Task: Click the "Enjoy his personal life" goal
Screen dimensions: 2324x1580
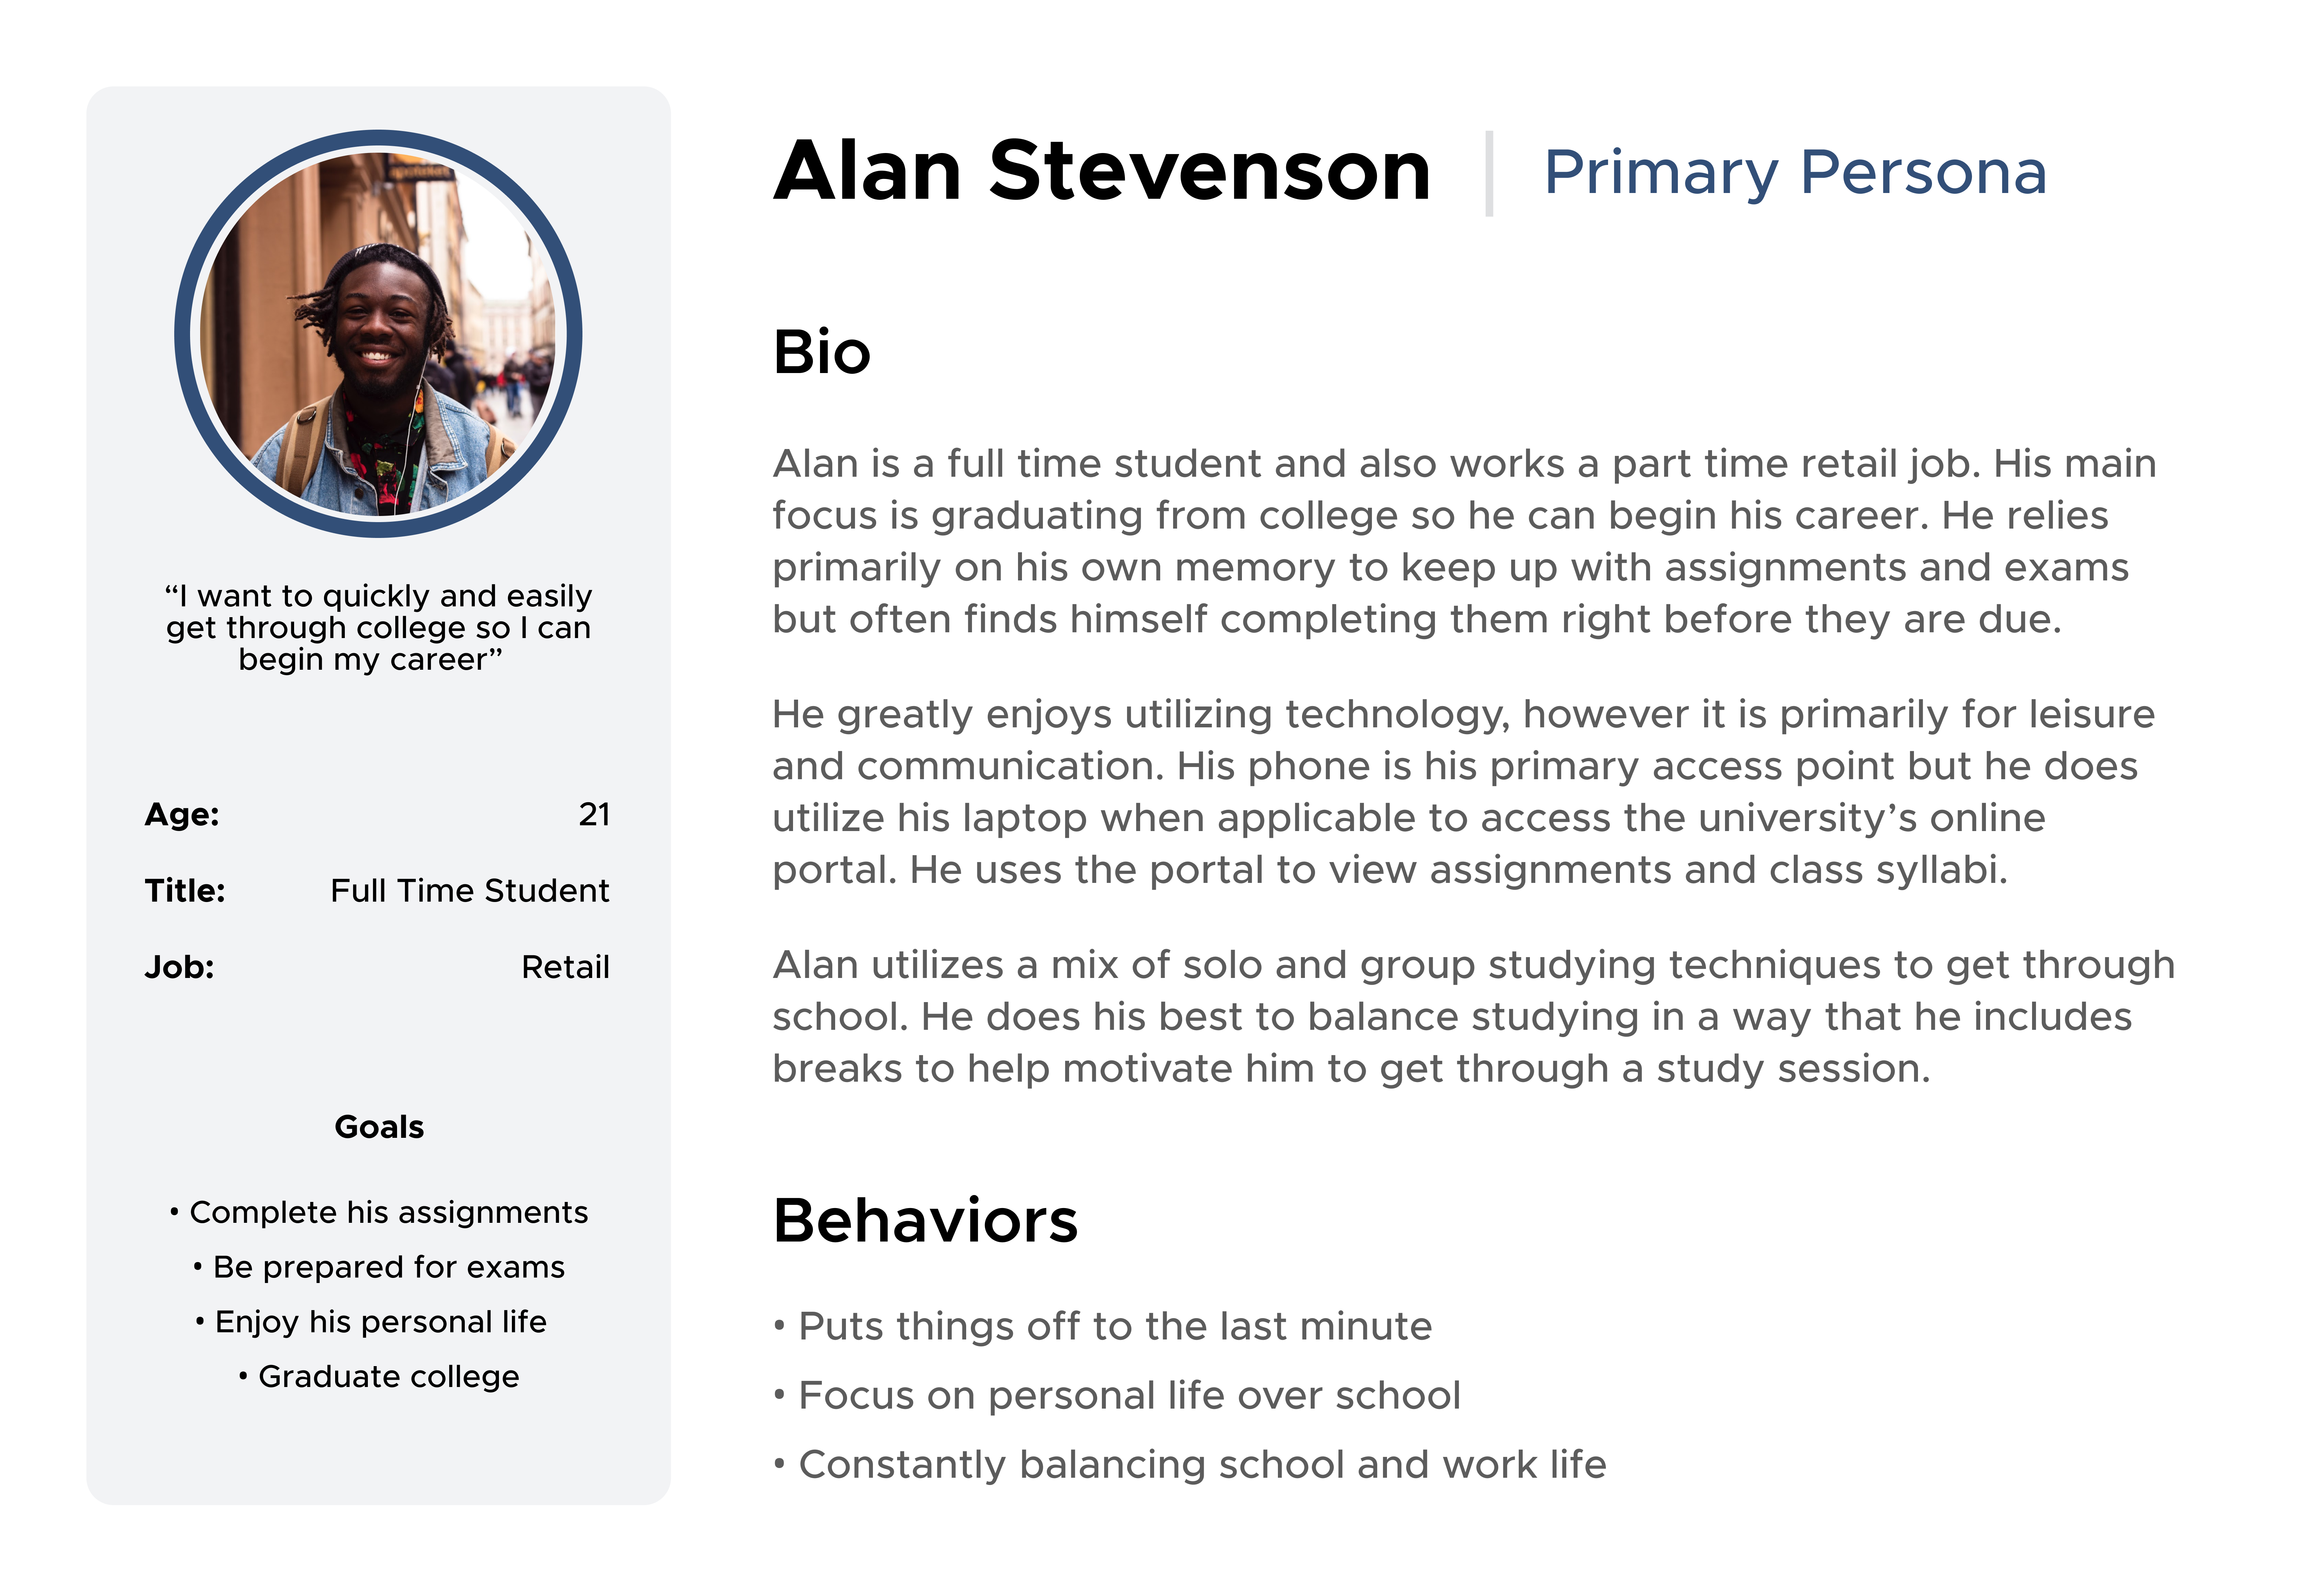Action: 380,1322
